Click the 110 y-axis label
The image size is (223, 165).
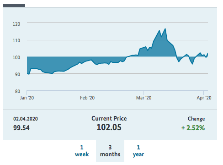(x=16, y=41)
